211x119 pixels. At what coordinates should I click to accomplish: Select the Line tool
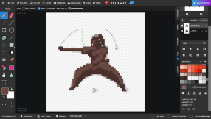point(12,23)
